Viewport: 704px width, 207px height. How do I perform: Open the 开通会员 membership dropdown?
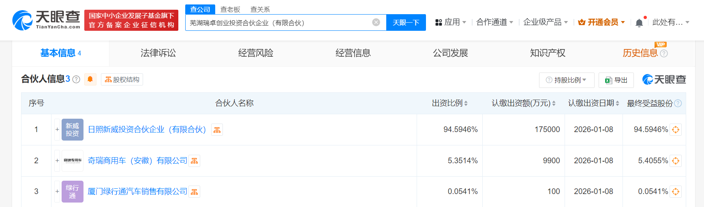click(601, 22)
